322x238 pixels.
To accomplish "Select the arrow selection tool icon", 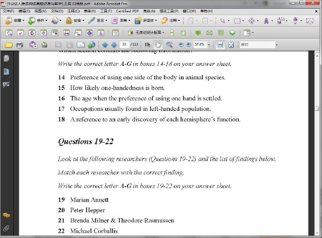I will 222,20.
